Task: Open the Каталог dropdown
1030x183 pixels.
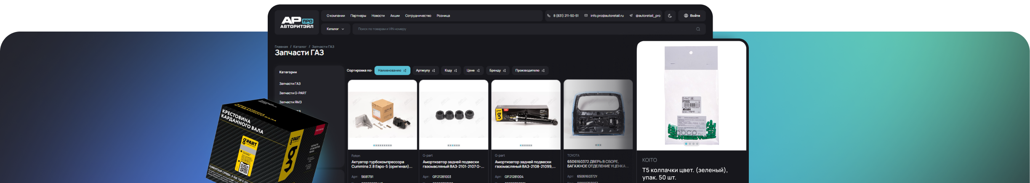Action: [335, 29]
